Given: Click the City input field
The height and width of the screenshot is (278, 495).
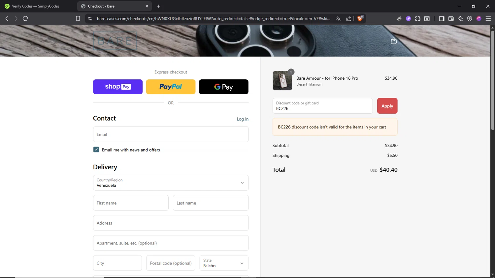Looking at the screenshot, I should 117,263.
